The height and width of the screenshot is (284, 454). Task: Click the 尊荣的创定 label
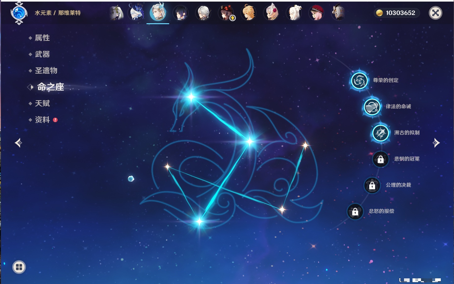click(x=386, y=80)
